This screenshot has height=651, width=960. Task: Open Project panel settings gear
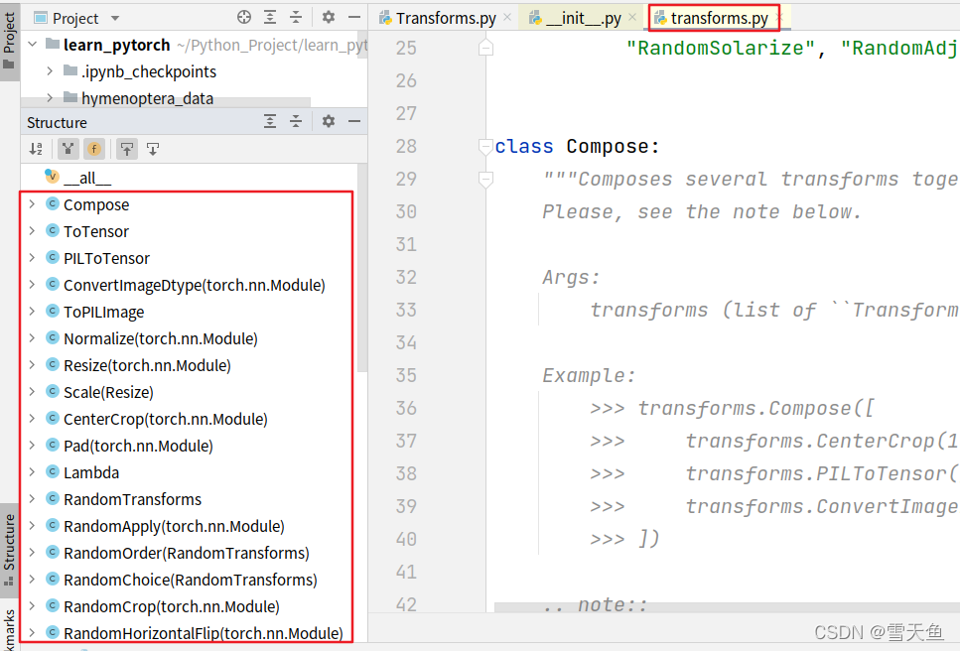[x=329, y=17]
